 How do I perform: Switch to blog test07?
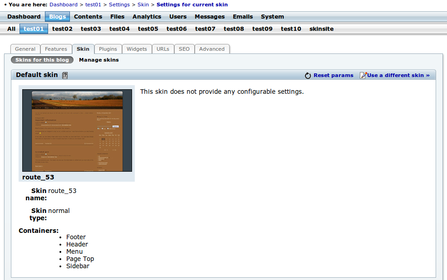click(x=205, y=29)
